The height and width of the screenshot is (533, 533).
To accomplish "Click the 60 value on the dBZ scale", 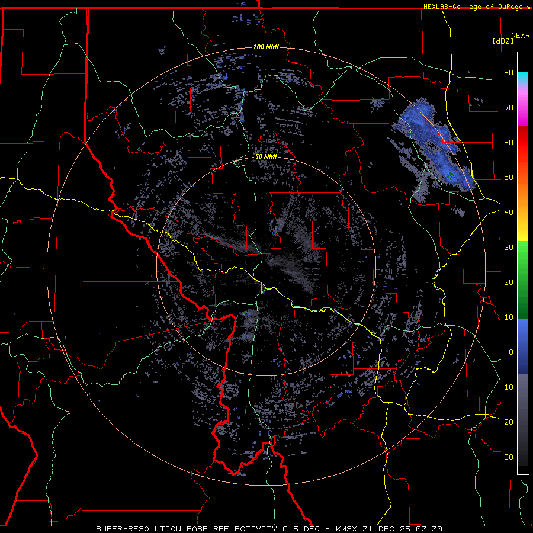I will (x=509, y=142).
